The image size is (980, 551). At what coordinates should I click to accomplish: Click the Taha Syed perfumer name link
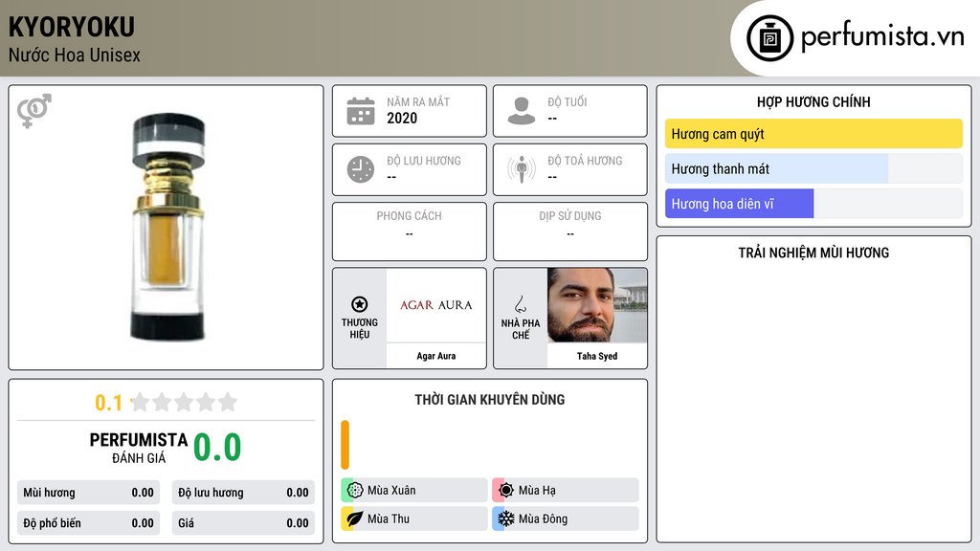tap(597, 356)
